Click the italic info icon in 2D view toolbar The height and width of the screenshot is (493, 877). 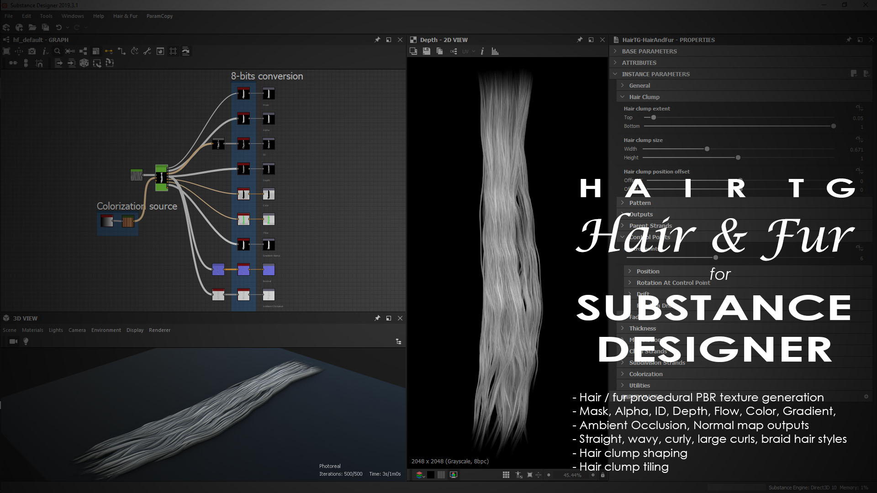coord(482,51)
